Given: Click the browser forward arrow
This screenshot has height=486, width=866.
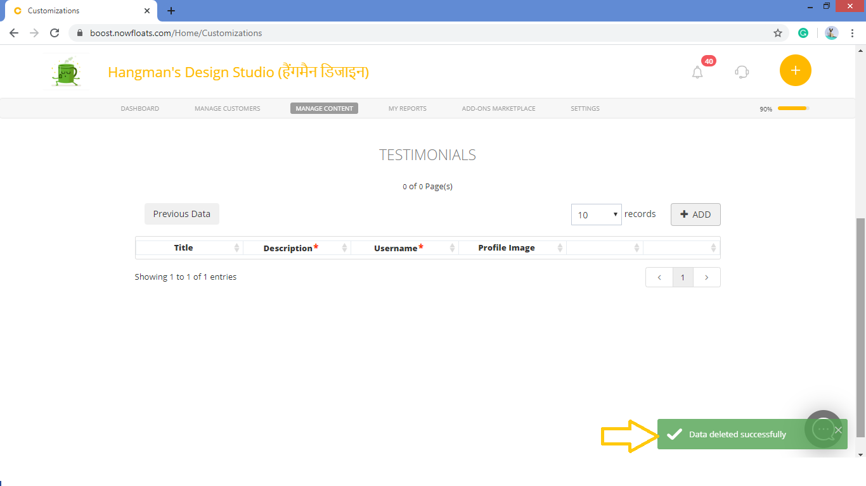Looking at the screenshot, I should click(x=34, y=33).
